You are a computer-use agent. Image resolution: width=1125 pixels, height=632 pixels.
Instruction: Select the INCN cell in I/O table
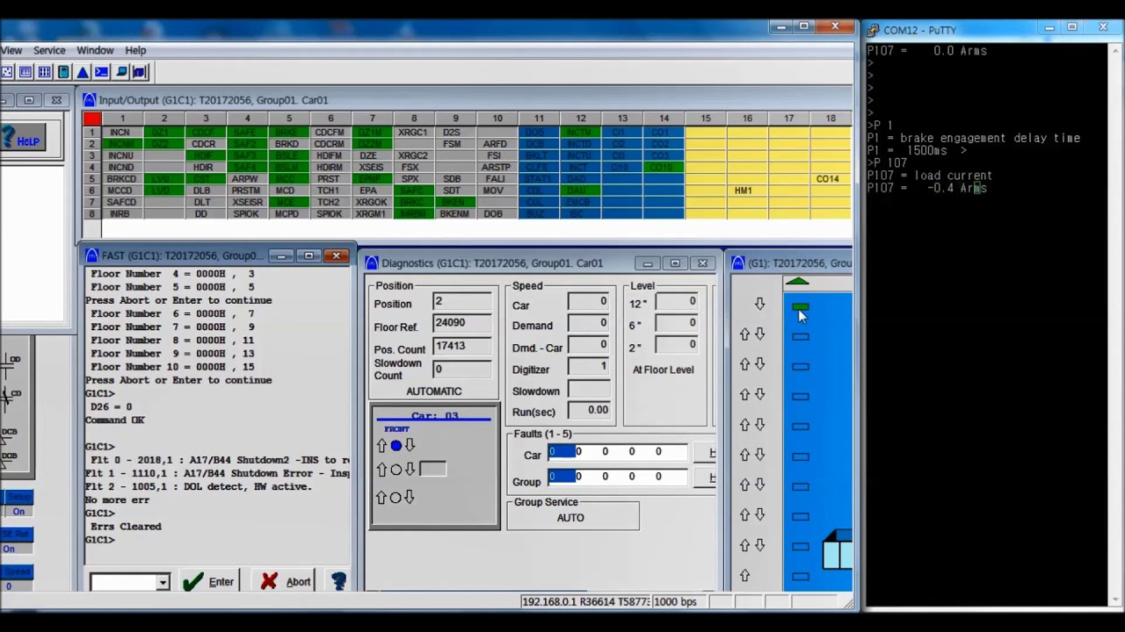[x=122, y=133]
